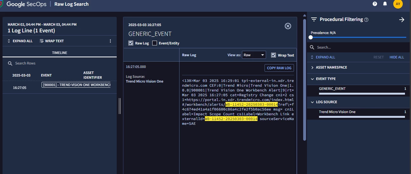Viewport: 411px width, 174px height.
Task: Collapse Procedural Filtering with the arrow
Action: coord(402,20)
